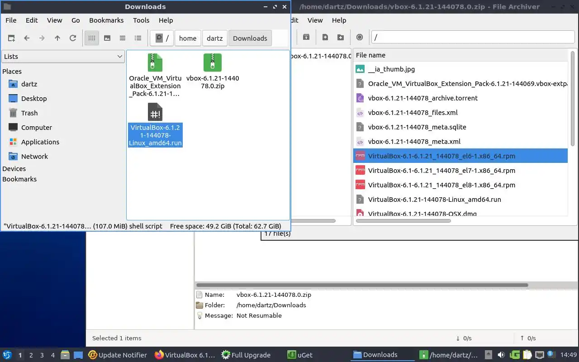Open Update Notifier from taskbar
This screenshot has width=579, height=362.
coord(117,355)
